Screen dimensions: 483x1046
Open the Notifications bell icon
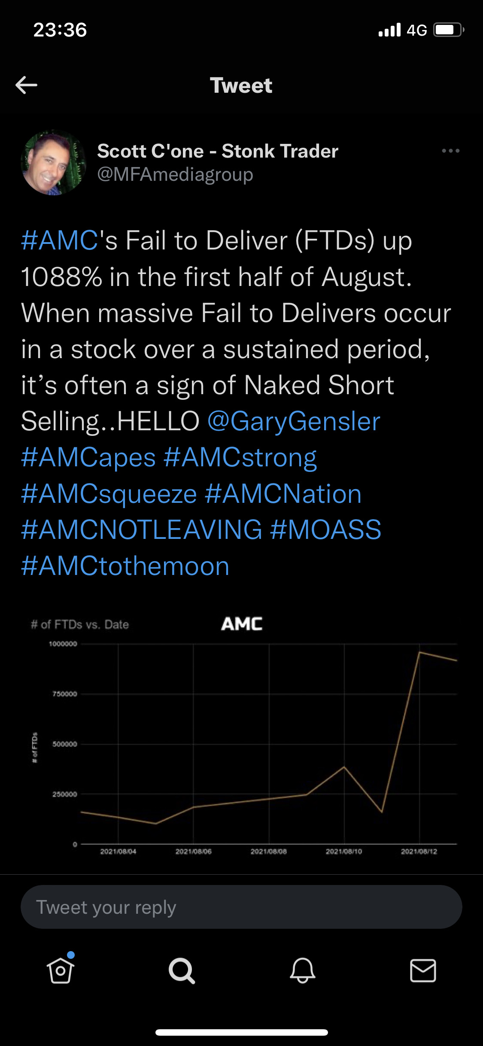click(303, 970)
